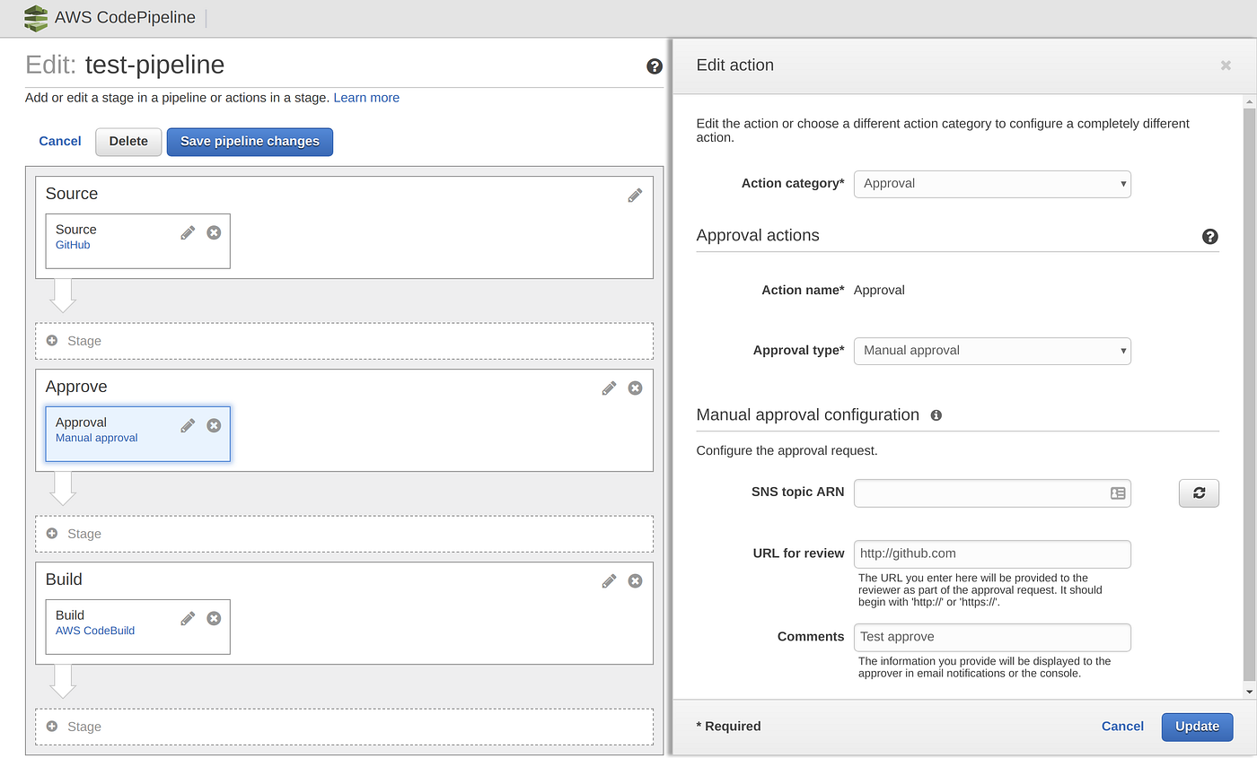Show Manual approval configuration info
Viewport: 1257px width, 758px height.
(x=936, y=415)
